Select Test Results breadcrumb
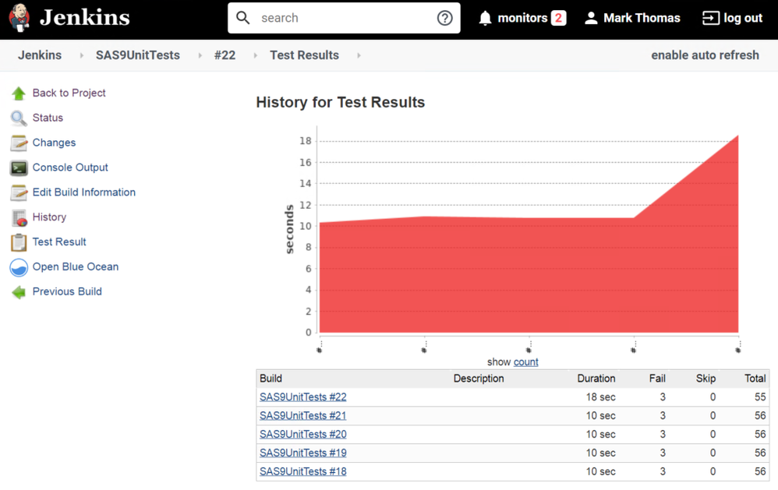 coord(304,55)
